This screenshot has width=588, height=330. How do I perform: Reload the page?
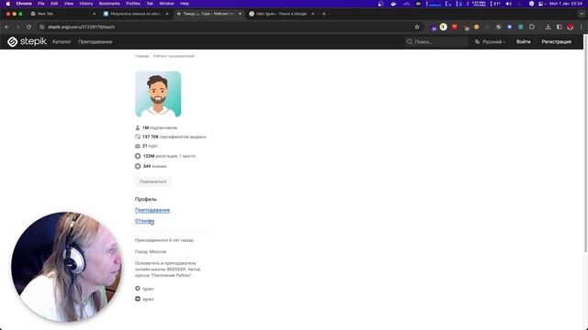(28, 27)
